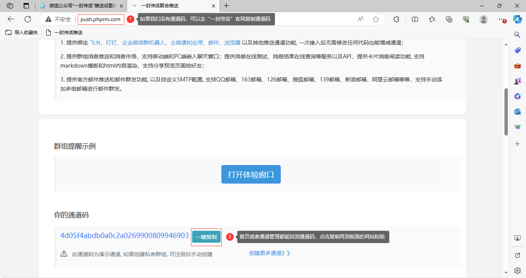This screenshot has height=278, width=526.
Task: Click the 你的通道码 heading
Action: (x=71, y=215)
